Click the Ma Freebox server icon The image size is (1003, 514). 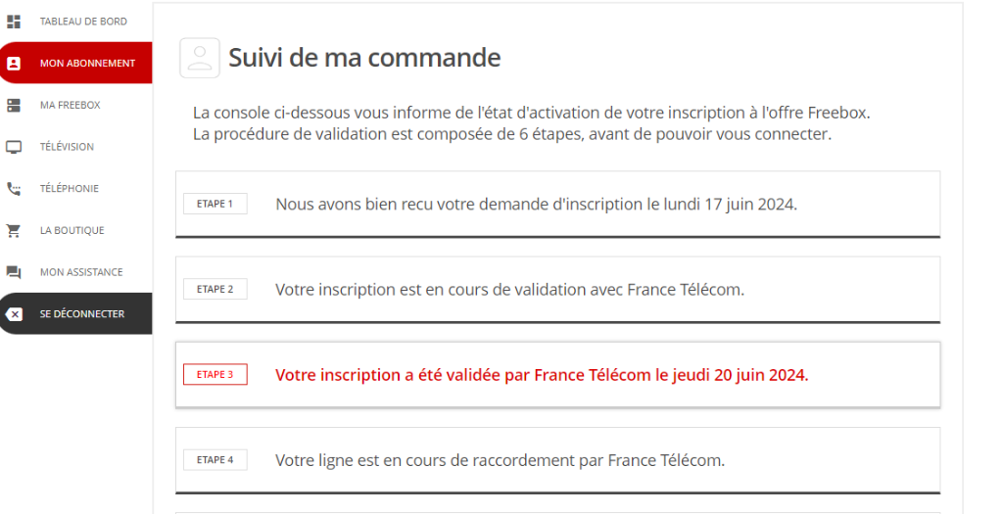(x=14, y=105)
